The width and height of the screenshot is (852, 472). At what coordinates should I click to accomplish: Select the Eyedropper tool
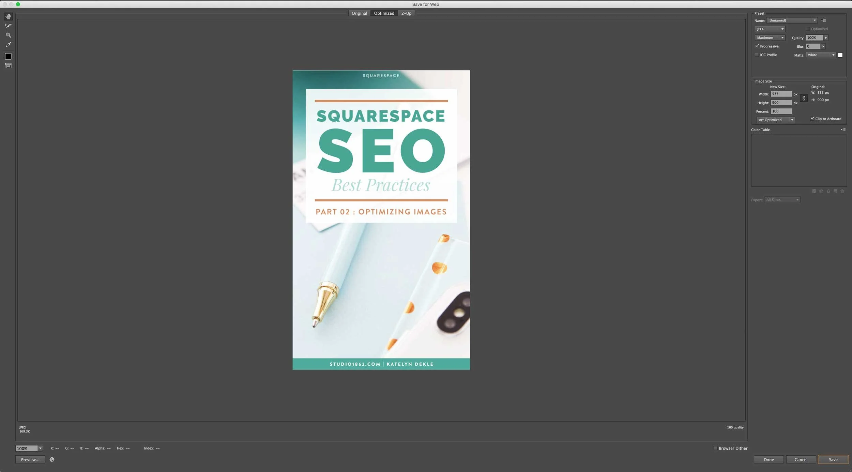pyautogui.click(x=8, y=45)
